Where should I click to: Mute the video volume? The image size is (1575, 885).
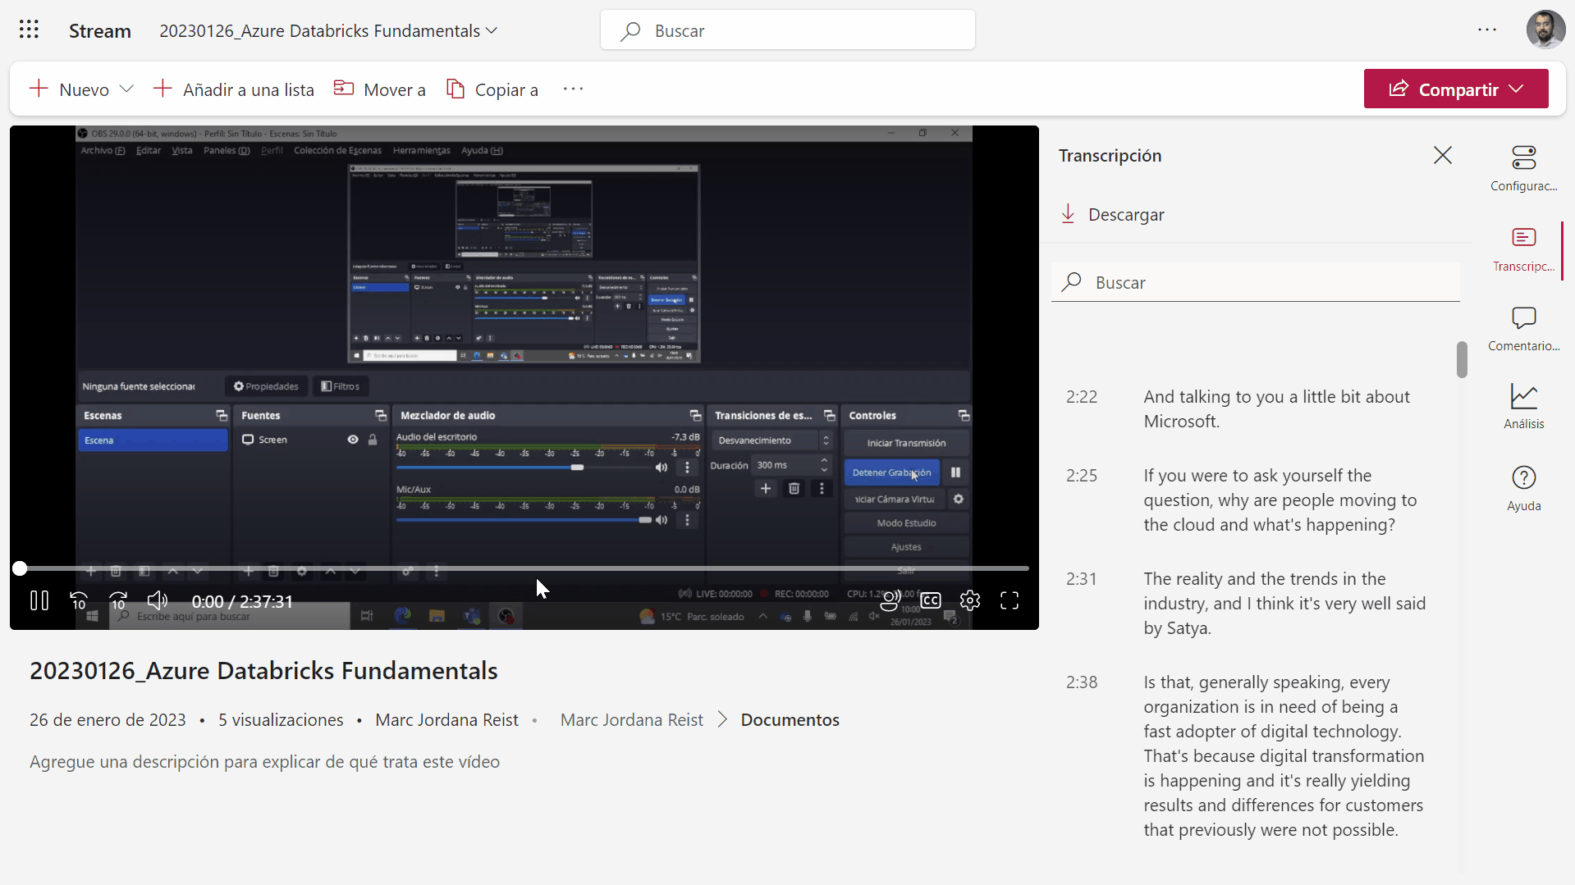coord(158,601)
